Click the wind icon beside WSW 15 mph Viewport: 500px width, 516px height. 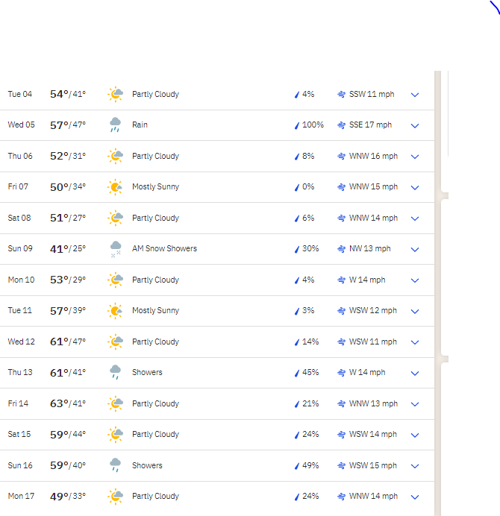(341, 465)
